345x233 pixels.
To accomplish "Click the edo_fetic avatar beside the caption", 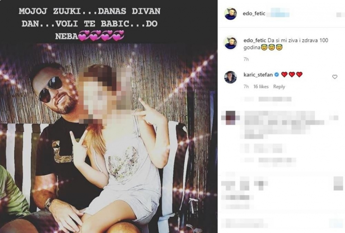I will pos(230,43).
